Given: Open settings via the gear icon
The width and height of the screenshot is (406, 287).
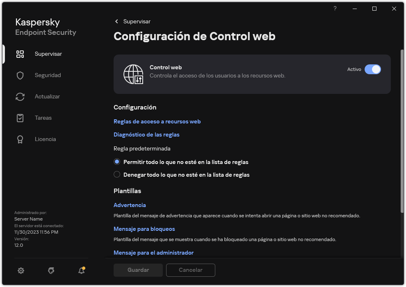Looking at the screenshot, I should coord(21,271).
